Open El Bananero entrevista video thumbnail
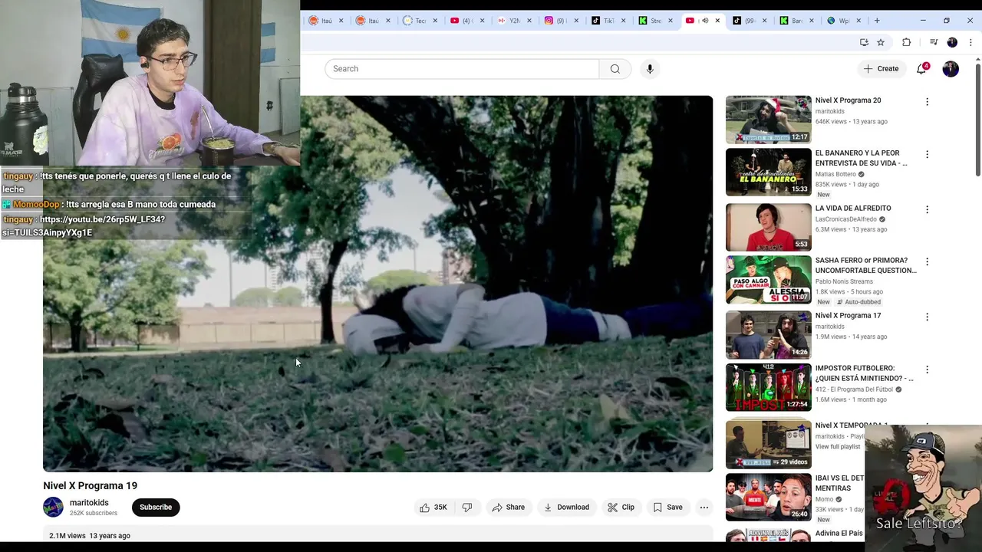This screenshot has height=552, width=982. coord(768,172)
